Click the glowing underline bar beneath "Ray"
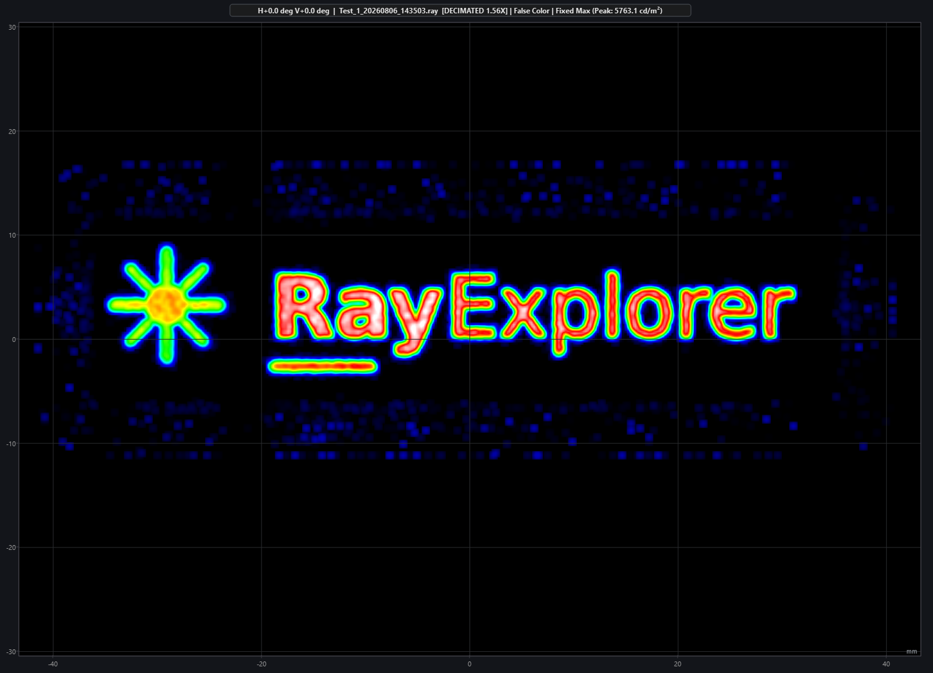This screenshot has height=673, width=933. tap(322, 366)
